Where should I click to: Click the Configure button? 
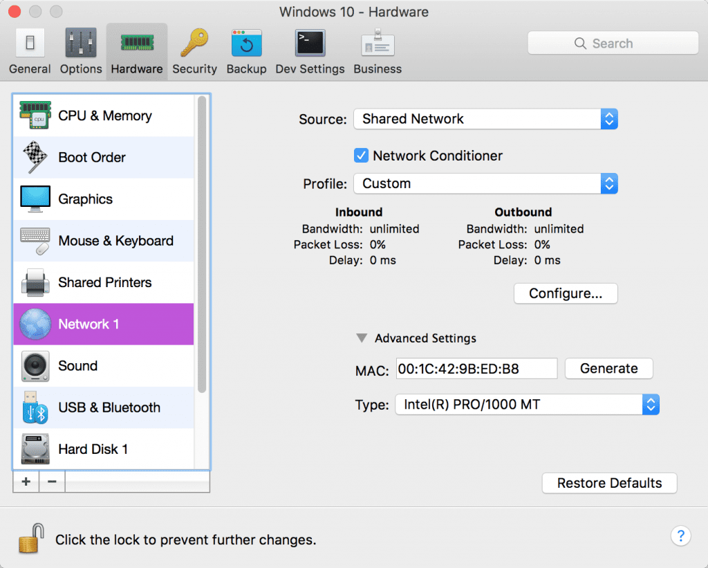pyautogui.click(x=565, y=293)
